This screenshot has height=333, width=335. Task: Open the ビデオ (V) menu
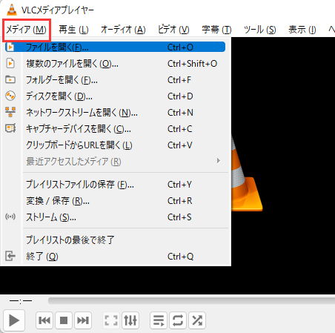173,30
